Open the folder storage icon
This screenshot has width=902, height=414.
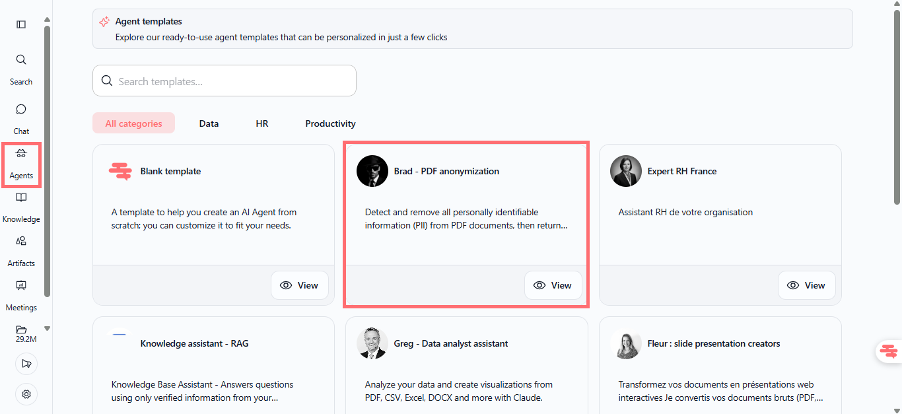(21, 330)
